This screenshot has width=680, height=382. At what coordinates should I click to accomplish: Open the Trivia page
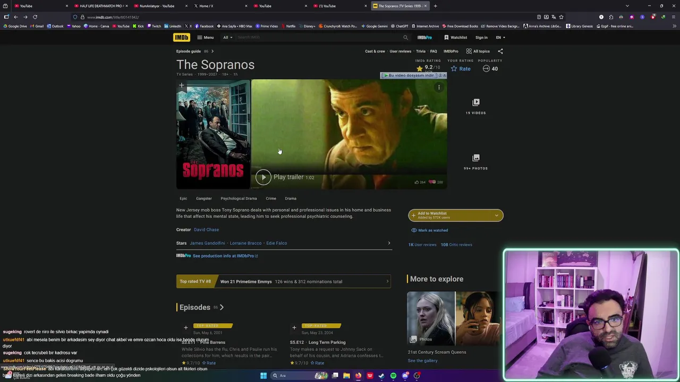[421, 51]
